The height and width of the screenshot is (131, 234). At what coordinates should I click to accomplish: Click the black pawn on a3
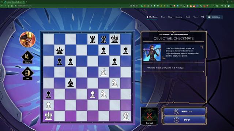(x=49, y=95)
